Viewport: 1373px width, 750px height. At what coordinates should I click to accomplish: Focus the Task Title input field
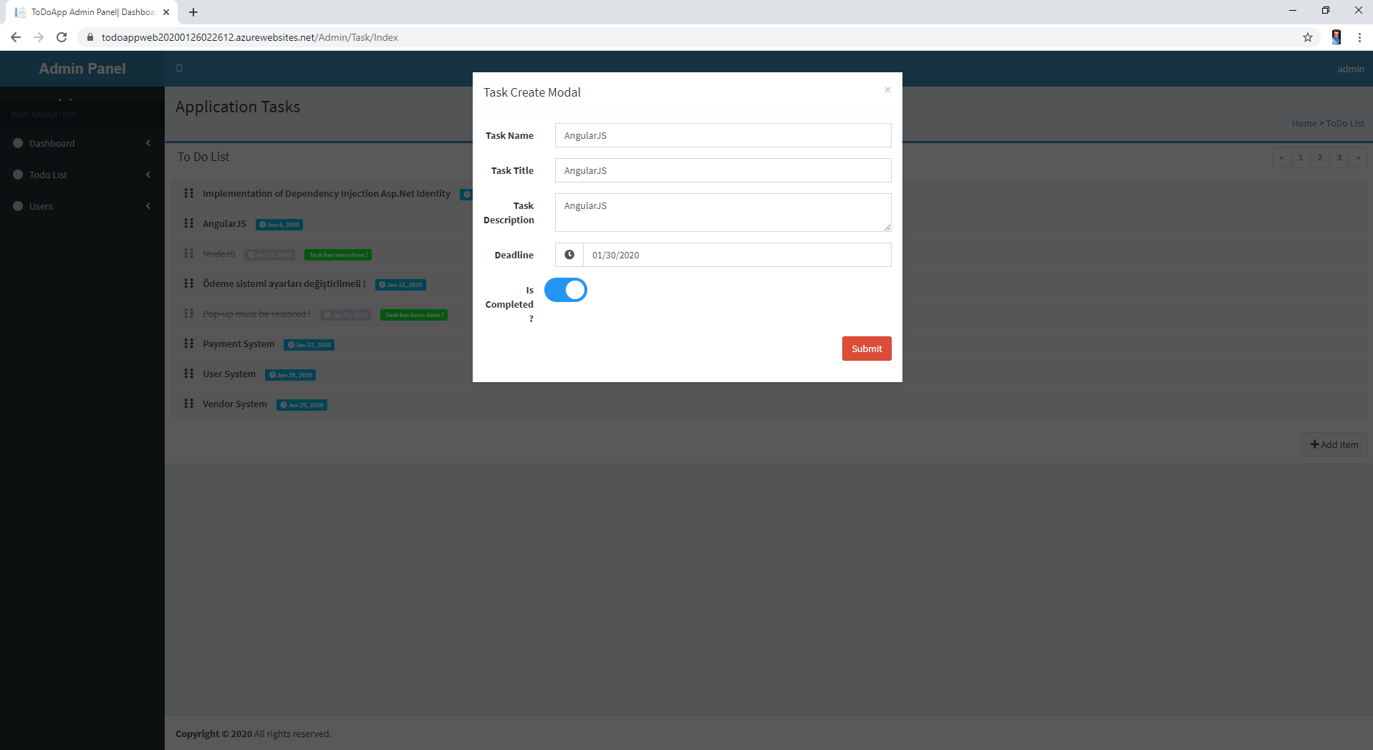pyautogui.click(x=723, y=170)
